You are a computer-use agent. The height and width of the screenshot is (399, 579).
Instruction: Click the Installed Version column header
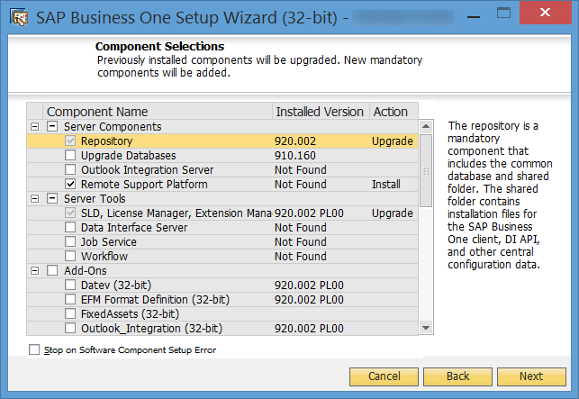(x=321, y=111)
